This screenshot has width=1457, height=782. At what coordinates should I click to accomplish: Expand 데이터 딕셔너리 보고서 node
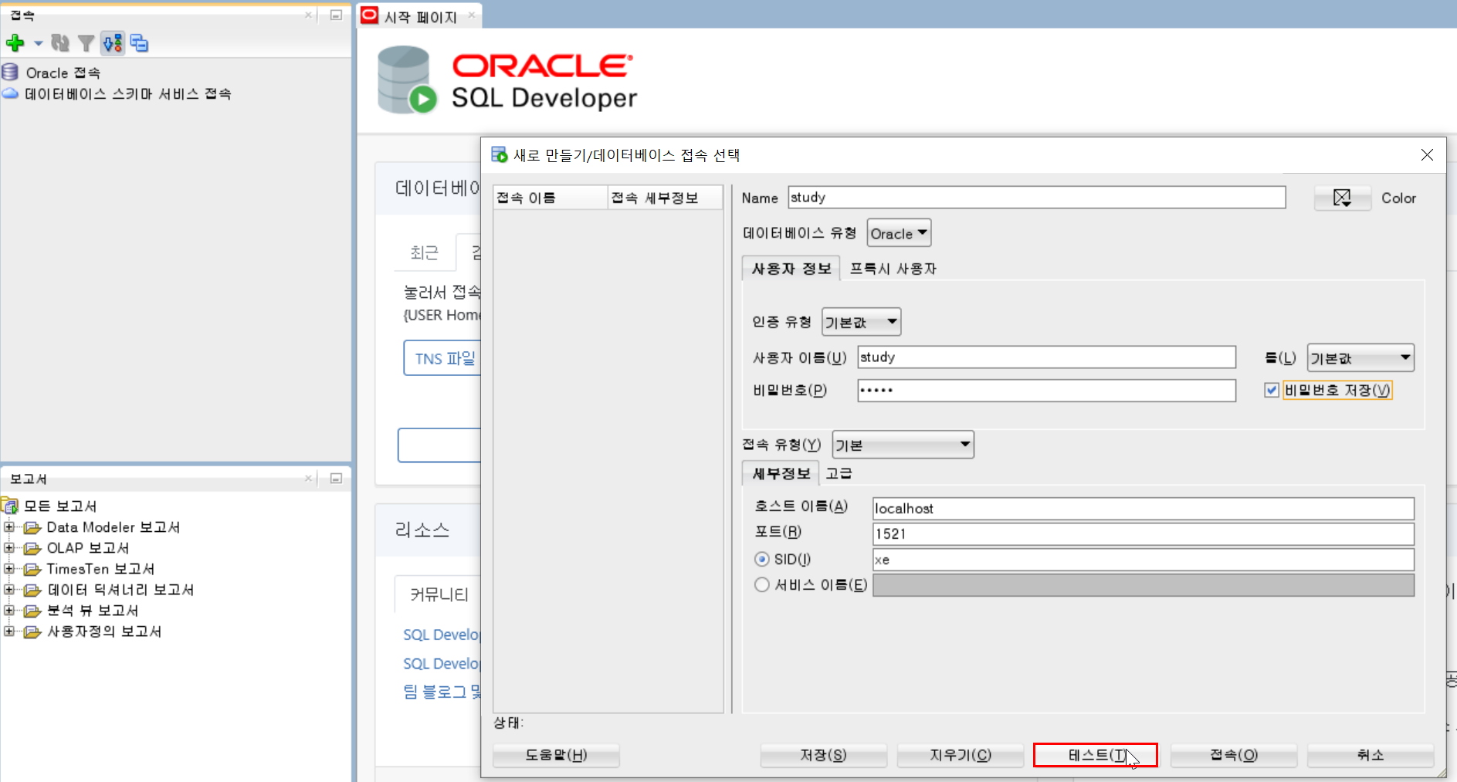(9, 589)
